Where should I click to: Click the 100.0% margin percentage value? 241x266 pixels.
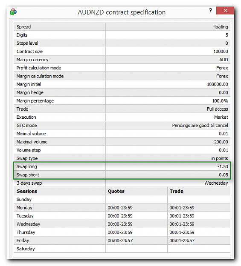(x=220, y=101)
